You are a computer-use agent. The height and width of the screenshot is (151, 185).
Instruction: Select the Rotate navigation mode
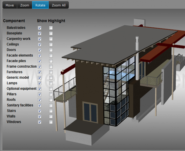(40, 5)
